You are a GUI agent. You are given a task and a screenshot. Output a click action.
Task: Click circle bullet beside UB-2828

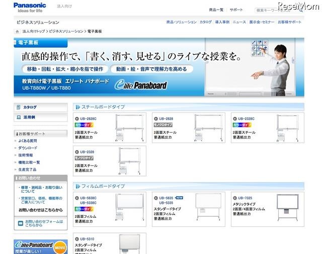click(156, 118)
